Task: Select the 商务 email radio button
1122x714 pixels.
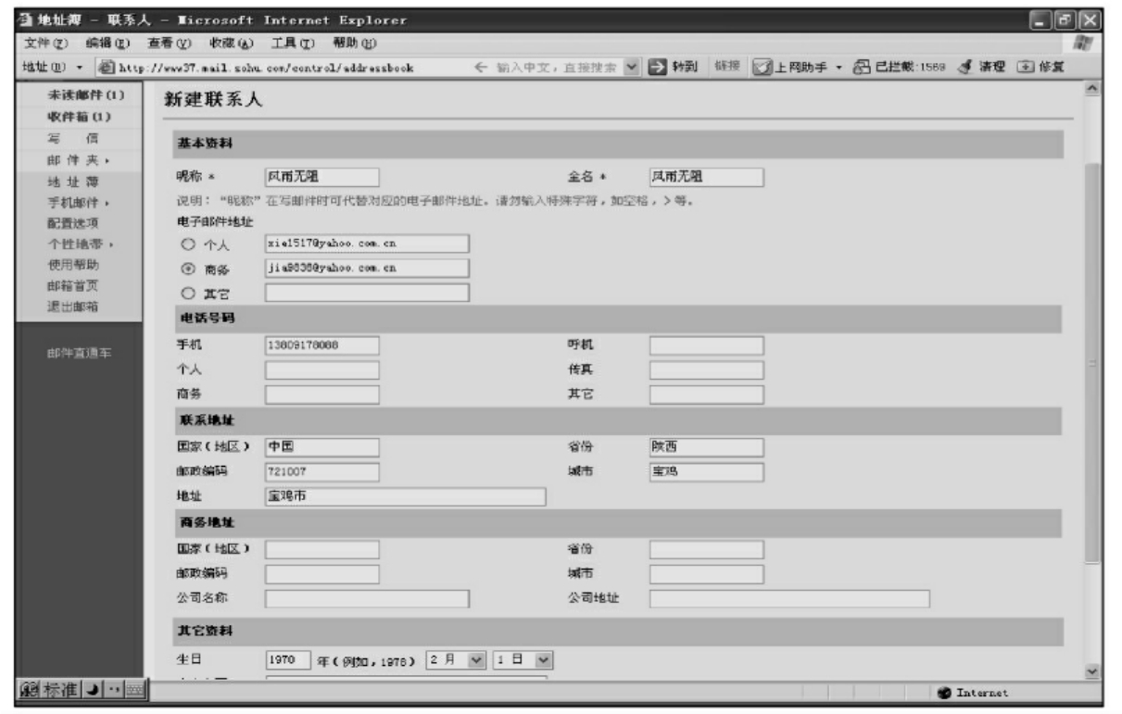Action: (186, 269)
